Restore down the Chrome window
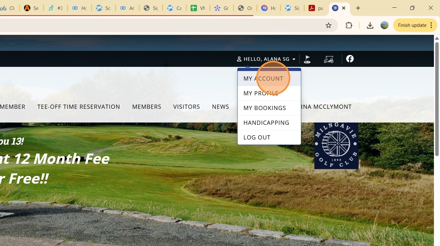 412,8
